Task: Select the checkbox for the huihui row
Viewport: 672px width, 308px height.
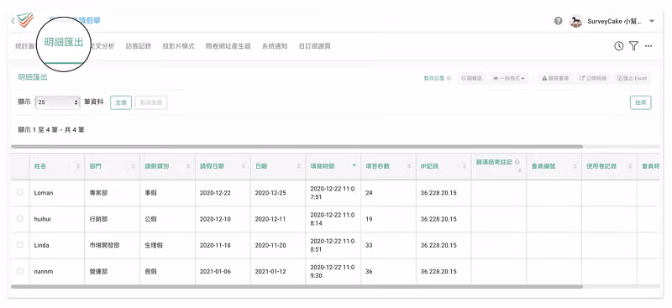Action: 19,218
